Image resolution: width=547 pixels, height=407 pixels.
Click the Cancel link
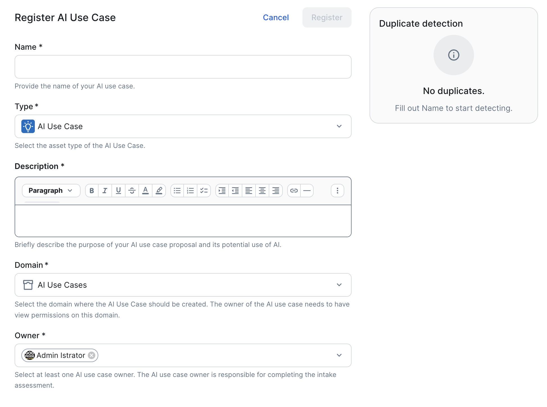276,17
